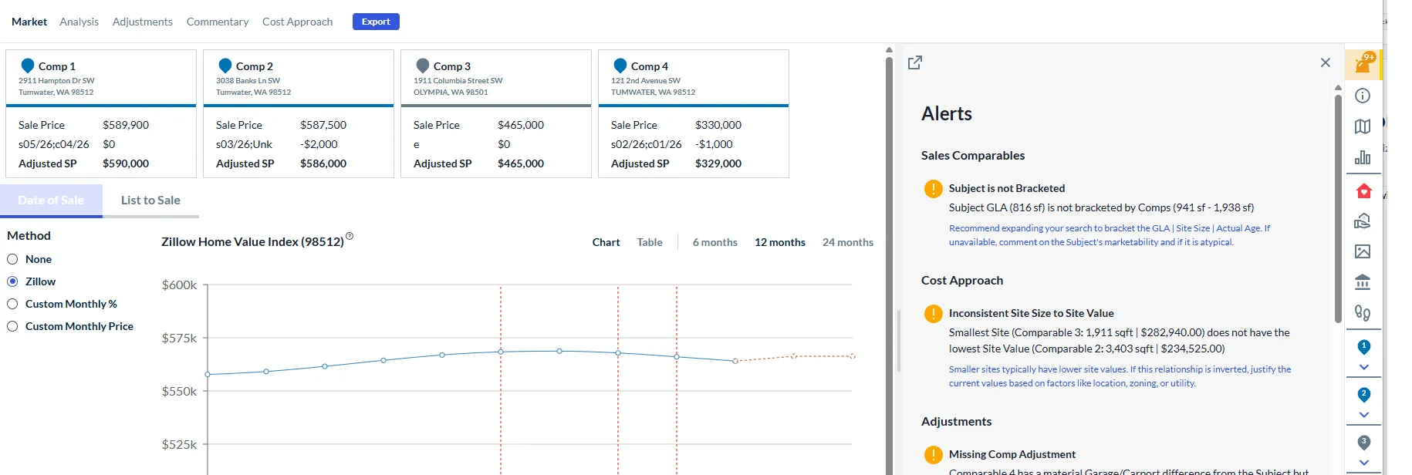Close the Alerts panel
1412x475 pixels.
pos(1326,62)
